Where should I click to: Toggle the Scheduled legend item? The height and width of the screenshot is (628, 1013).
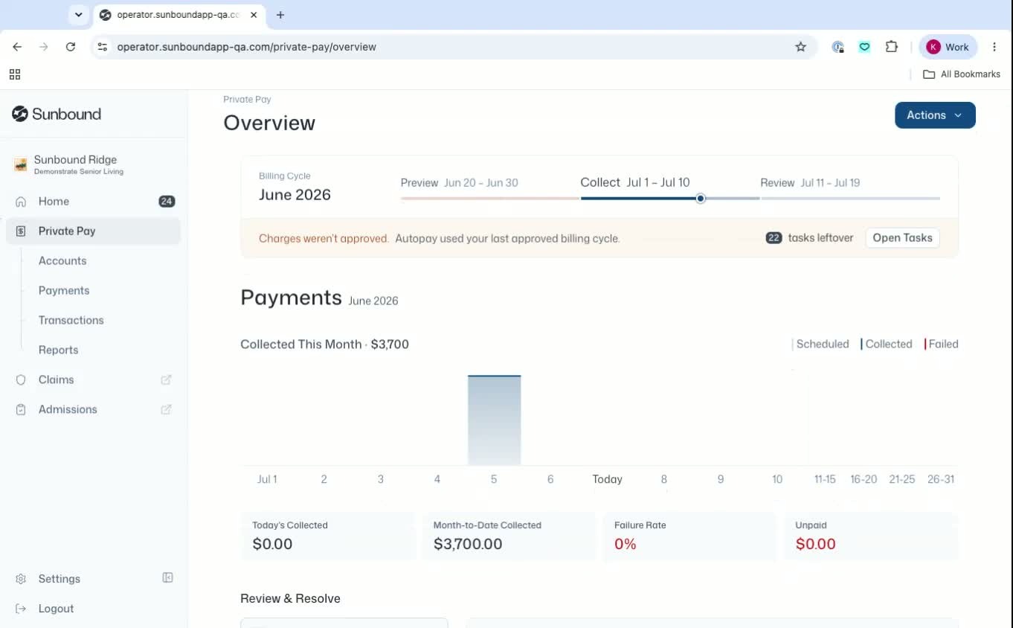pos(820,344)
